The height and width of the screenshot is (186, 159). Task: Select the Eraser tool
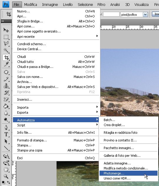coord(6,99)
